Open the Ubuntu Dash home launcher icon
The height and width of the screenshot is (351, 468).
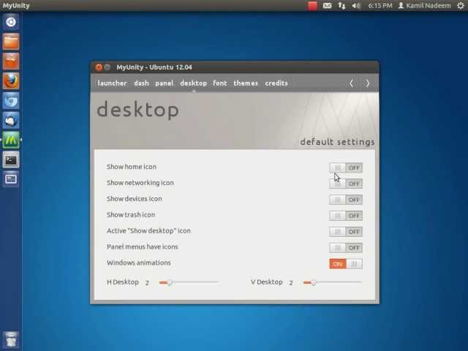(11, 22)
